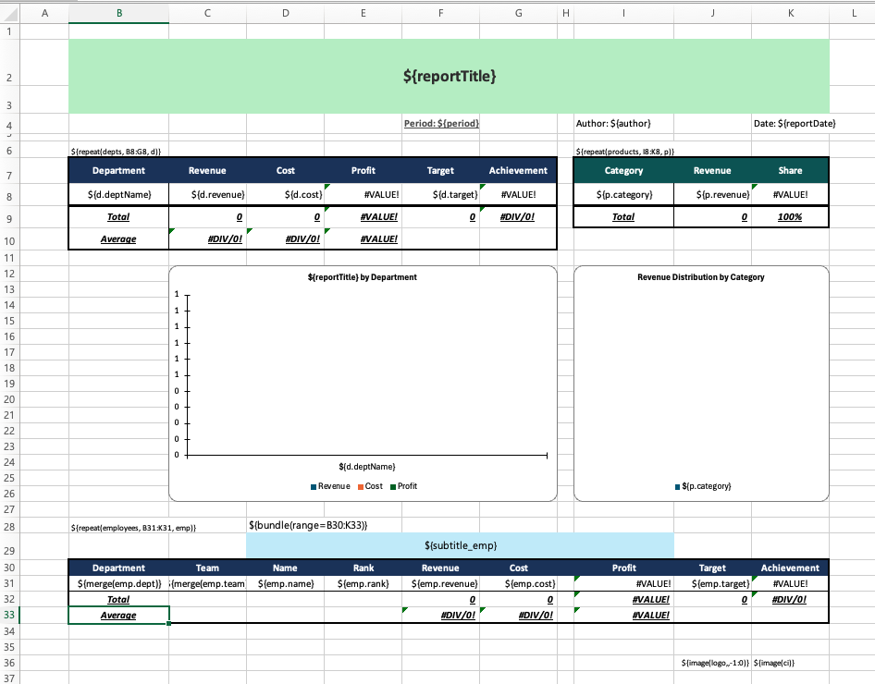875x684 pixels.
Task: Click the Share header in products table
Action: [790, 171]
